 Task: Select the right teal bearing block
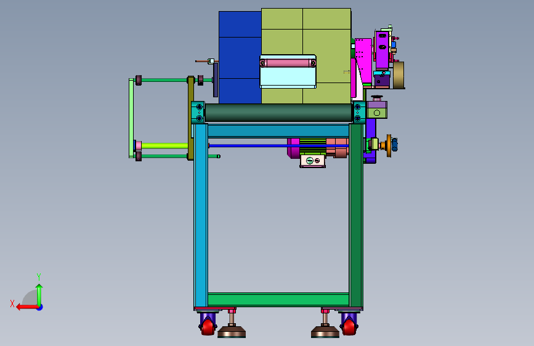click(x=358, y=113)
